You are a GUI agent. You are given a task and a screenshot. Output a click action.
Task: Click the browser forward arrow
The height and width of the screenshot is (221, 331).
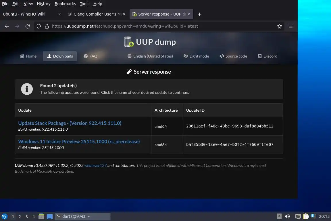point(17,26)
